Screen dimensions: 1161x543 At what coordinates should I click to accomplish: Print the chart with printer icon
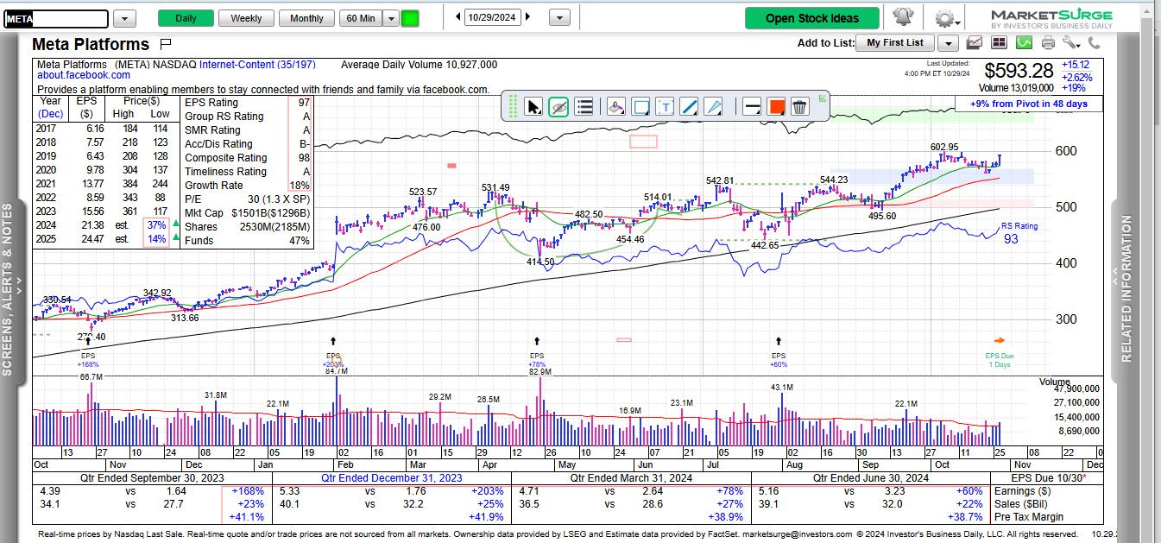pos(1048,42)
